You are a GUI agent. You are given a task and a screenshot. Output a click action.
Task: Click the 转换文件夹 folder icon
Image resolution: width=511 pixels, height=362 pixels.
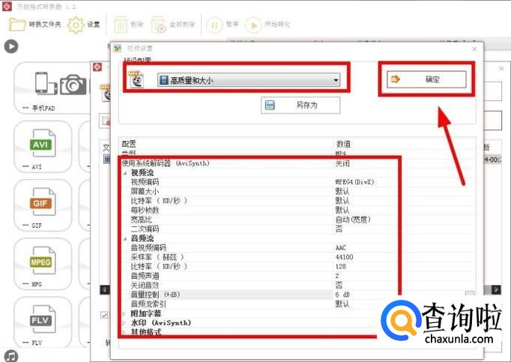pyautogui.click(x=17, y=24)
